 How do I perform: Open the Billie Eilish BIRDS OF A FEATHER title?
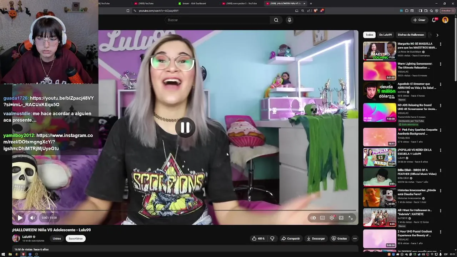click(417, 172)
